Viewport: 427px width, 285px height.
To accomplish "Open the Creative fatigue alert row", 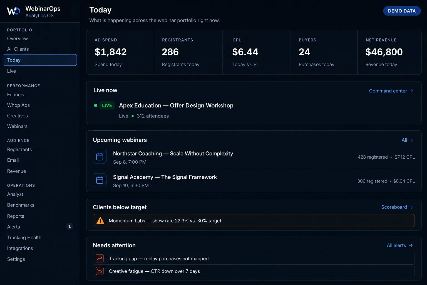I will point(254,271).
